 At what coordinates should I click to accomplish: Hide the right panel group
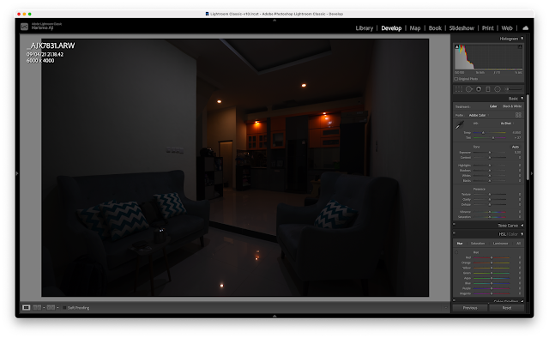pos(532,173)
